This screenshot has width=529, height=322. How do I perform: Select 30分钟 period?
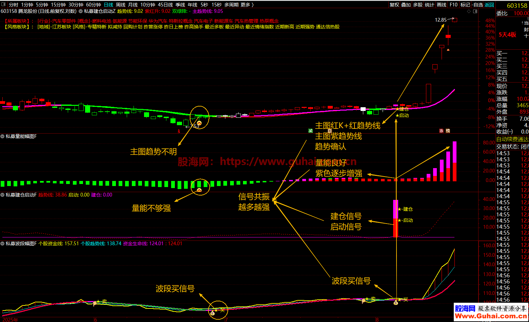(x=76, y=5)
